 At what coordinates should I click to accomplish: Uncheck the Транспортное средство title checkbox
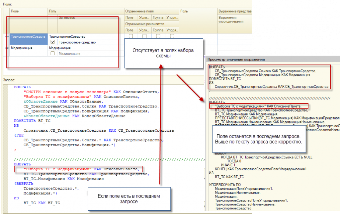tap(52, 42)
